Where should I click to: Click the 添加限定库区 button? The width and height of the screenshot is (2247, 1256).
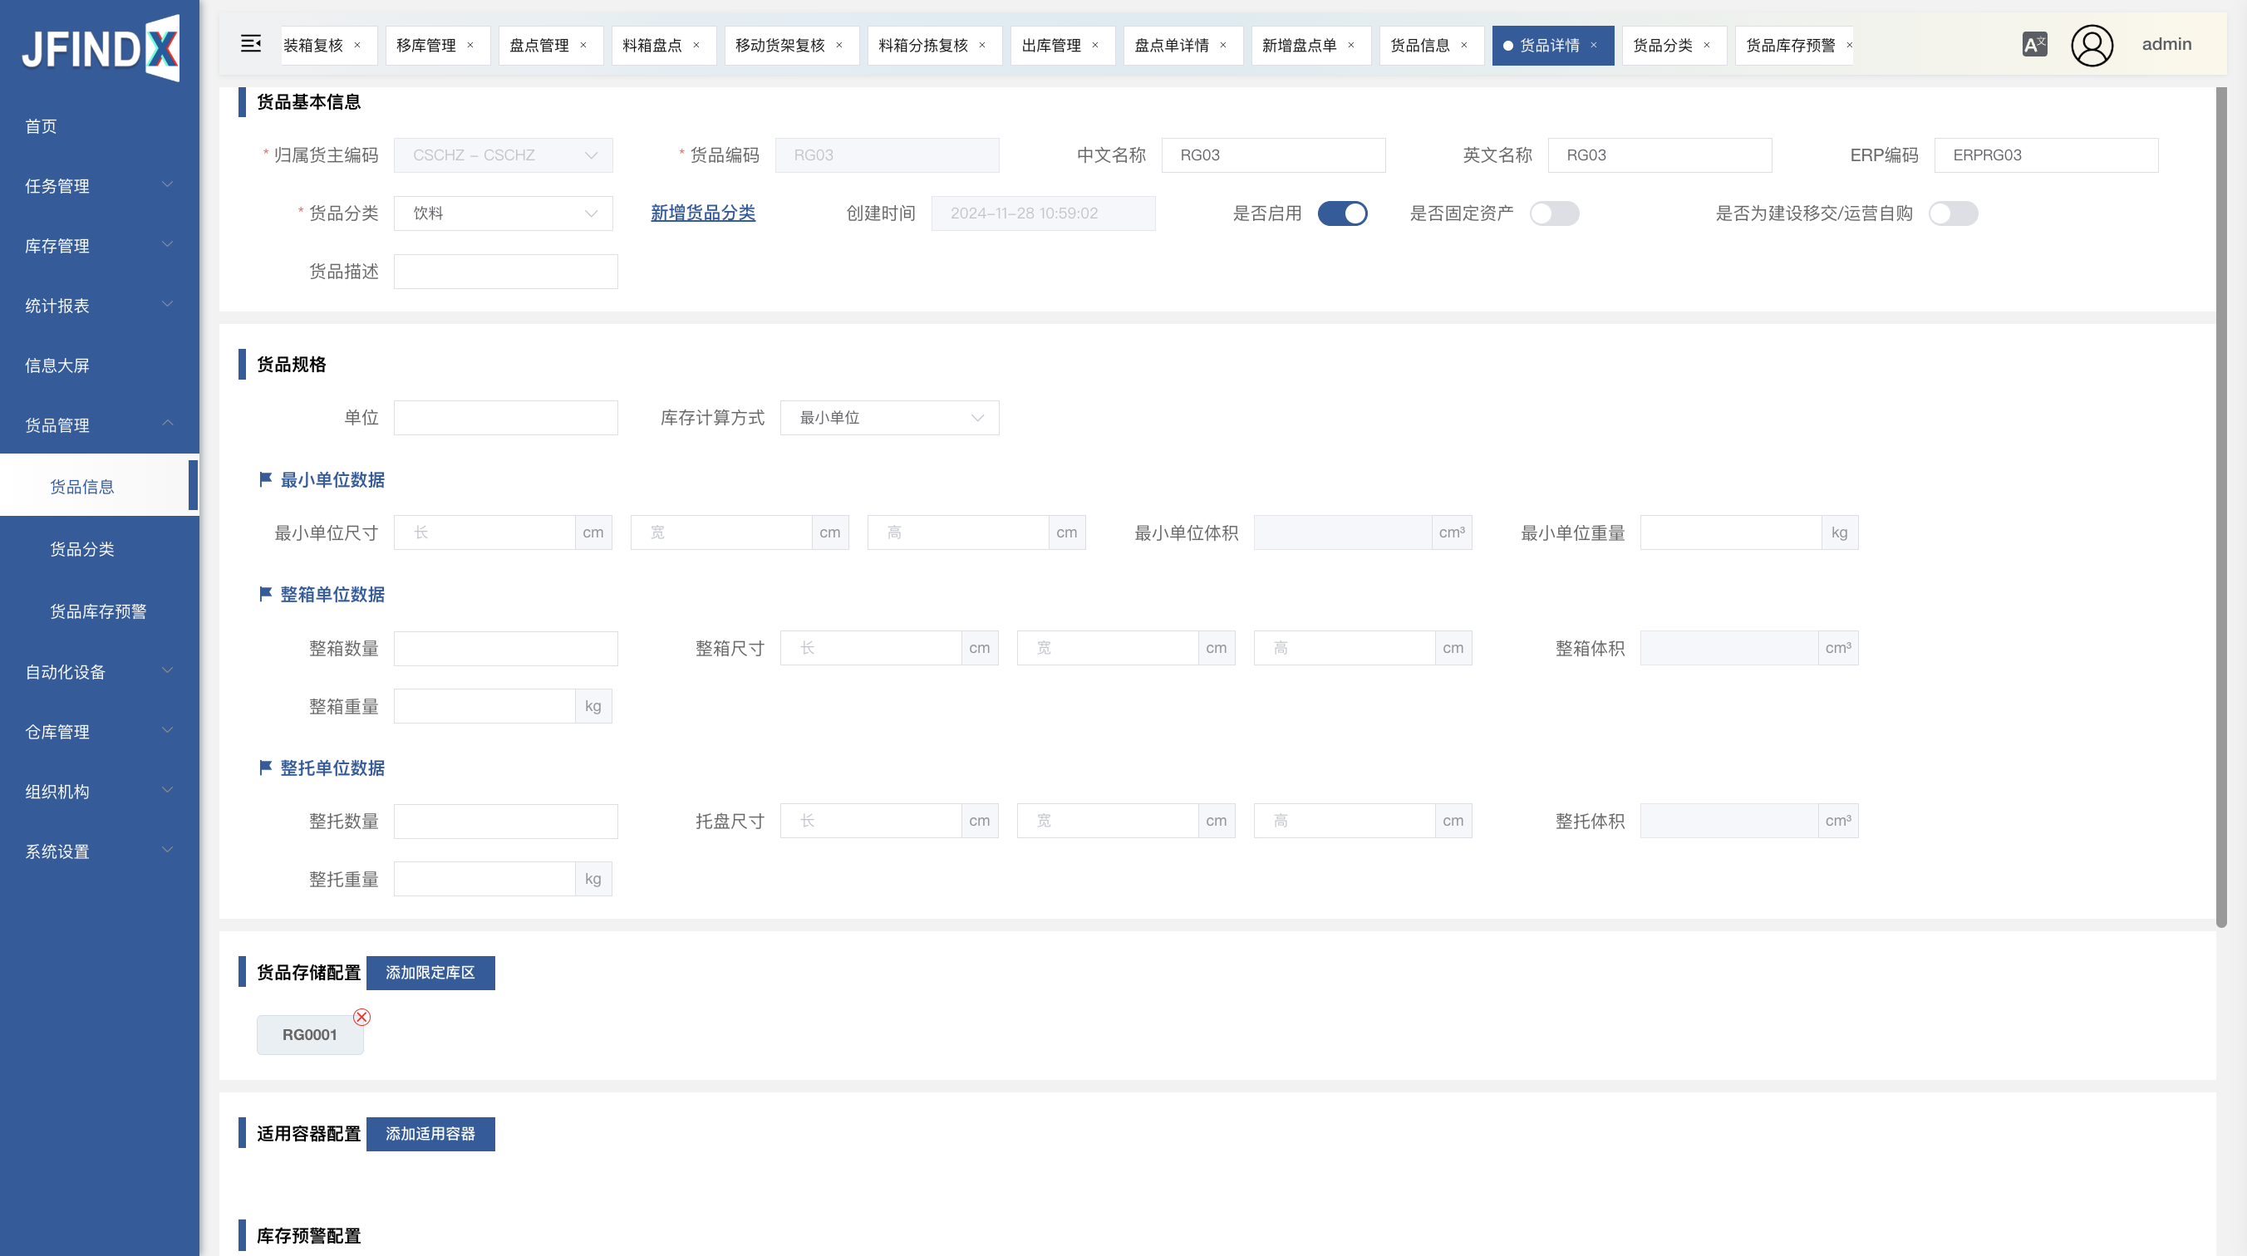click(430, 973)
